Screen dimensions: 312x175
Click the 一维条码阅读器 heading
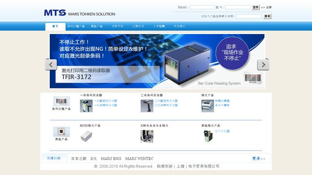[x=91, y=95]
